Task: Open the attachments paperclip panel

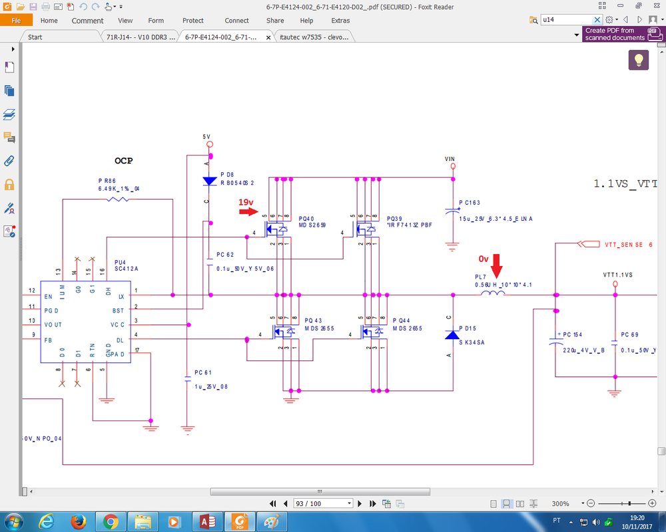Action: pyautogui.click(x=9, y=160)
